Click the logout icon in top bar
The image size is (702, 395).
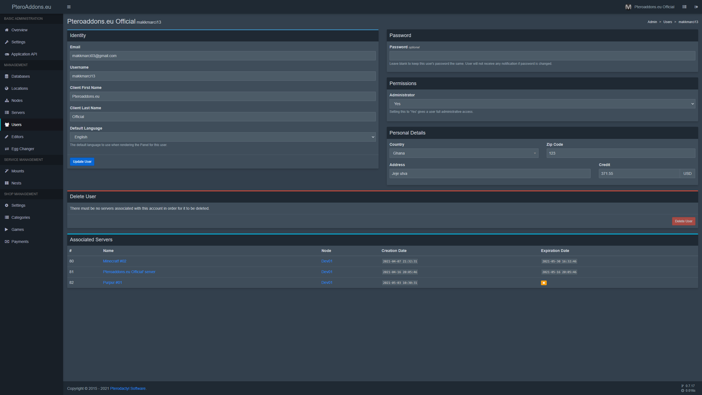click(x=696, y=7)
